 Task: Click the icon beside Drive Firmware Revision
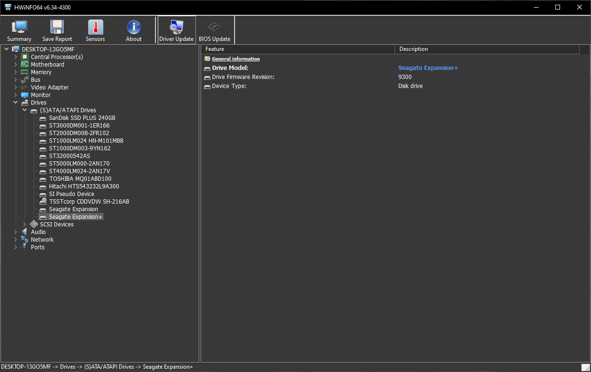[x=207, y=77]
